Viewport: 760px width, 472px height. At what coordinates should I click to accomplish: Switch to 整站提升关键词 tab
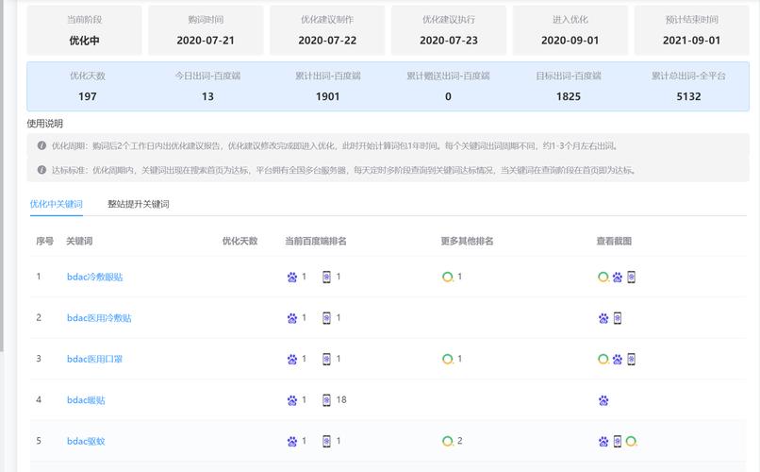pyautogui.click(x=139, y=204)
